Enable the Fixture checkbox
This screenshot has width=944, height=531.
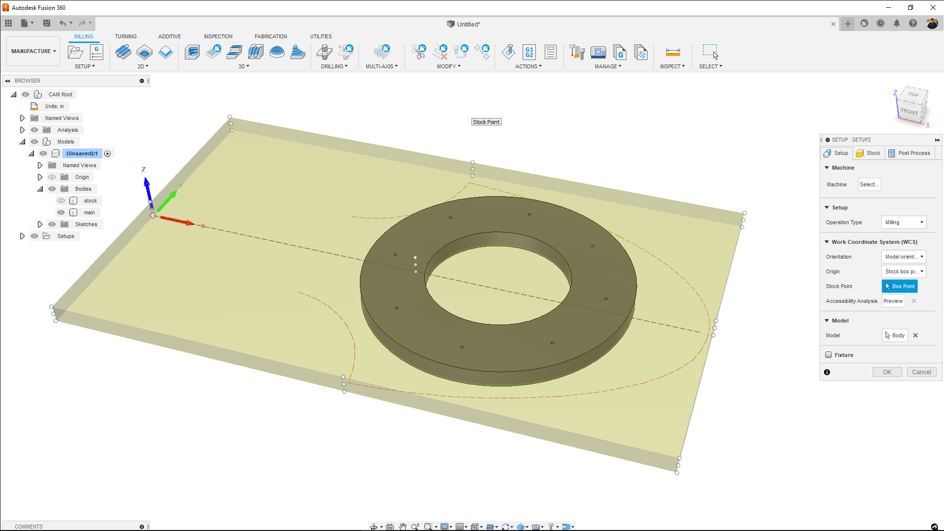coord(829,354)
